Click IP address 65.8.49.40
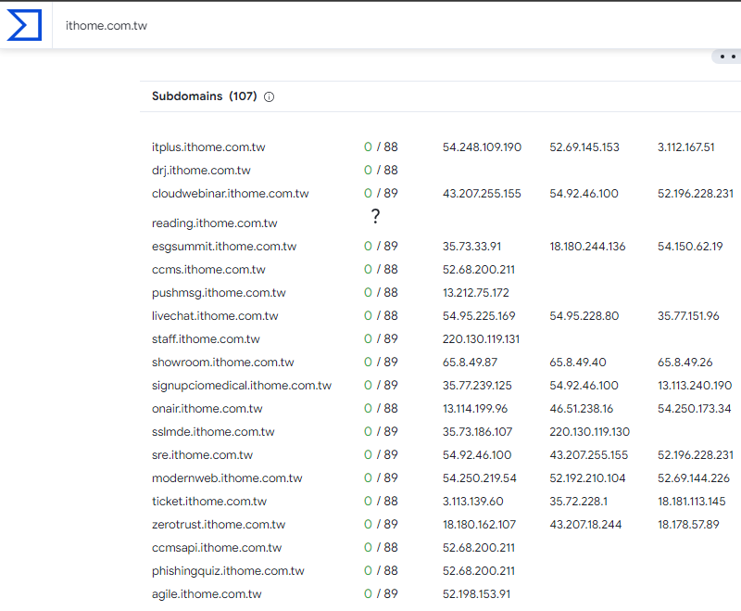Viewport: 741px width, 611px height. click(577, 363)
